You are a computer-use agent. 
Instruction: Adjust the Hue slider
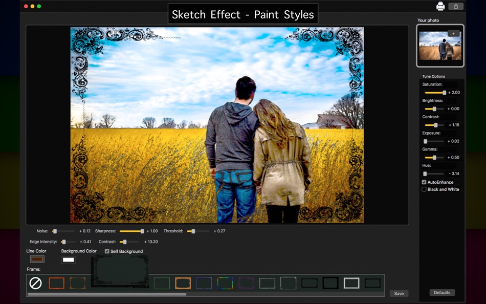coord(434,173)
